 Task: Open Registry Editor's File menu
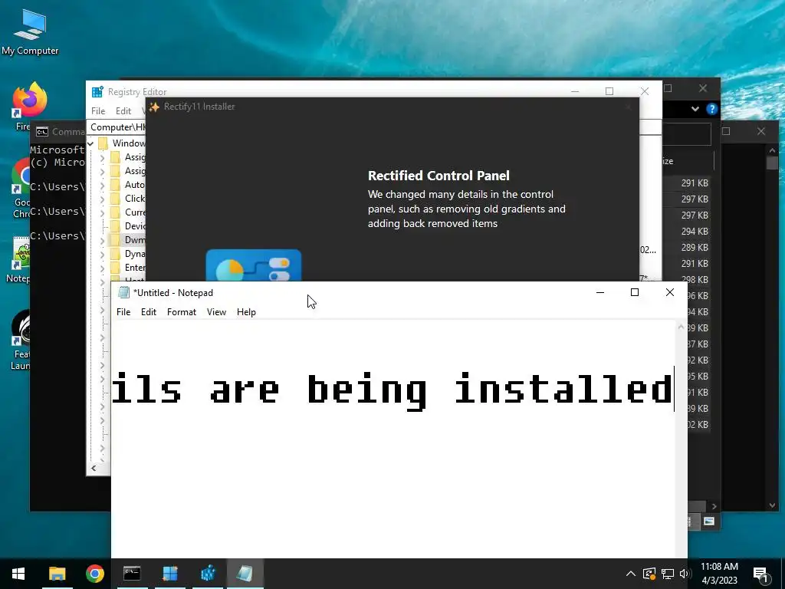[98, 111]
